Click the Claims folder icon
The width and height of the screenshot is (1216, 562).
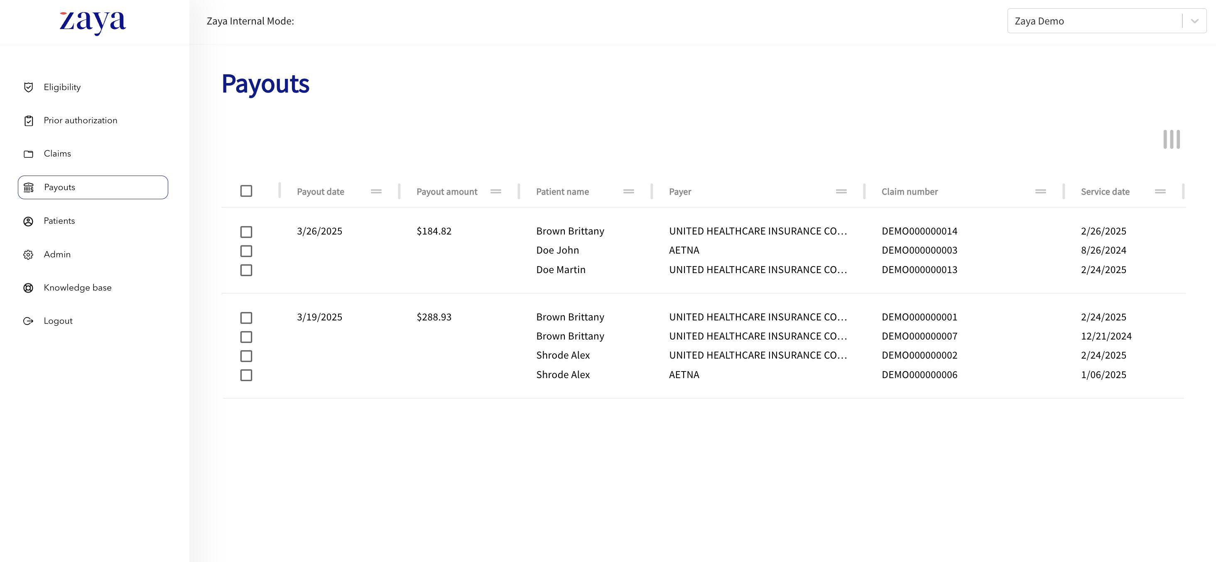[x=28, y=154]
